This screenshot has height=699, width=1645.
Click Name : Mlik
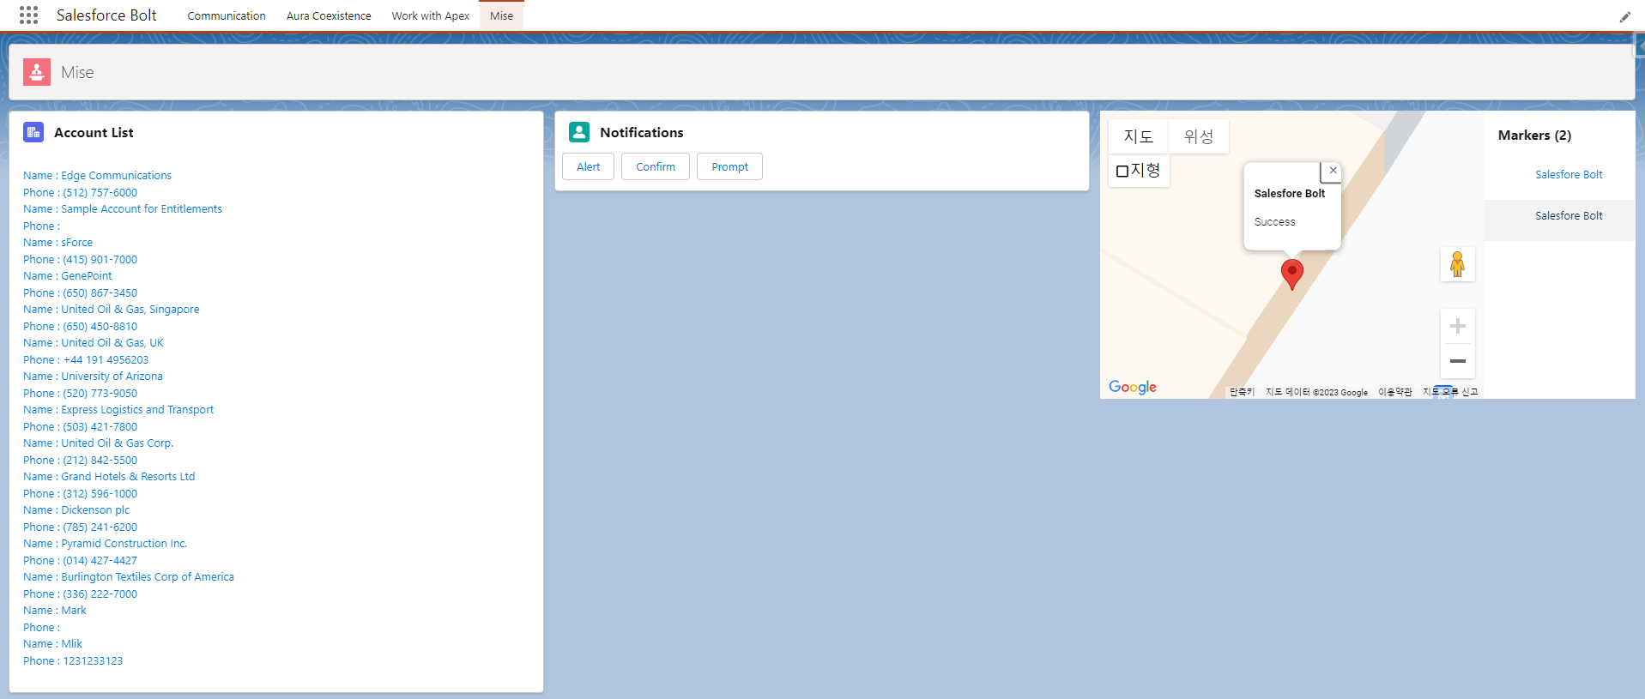tap(53, 644)
